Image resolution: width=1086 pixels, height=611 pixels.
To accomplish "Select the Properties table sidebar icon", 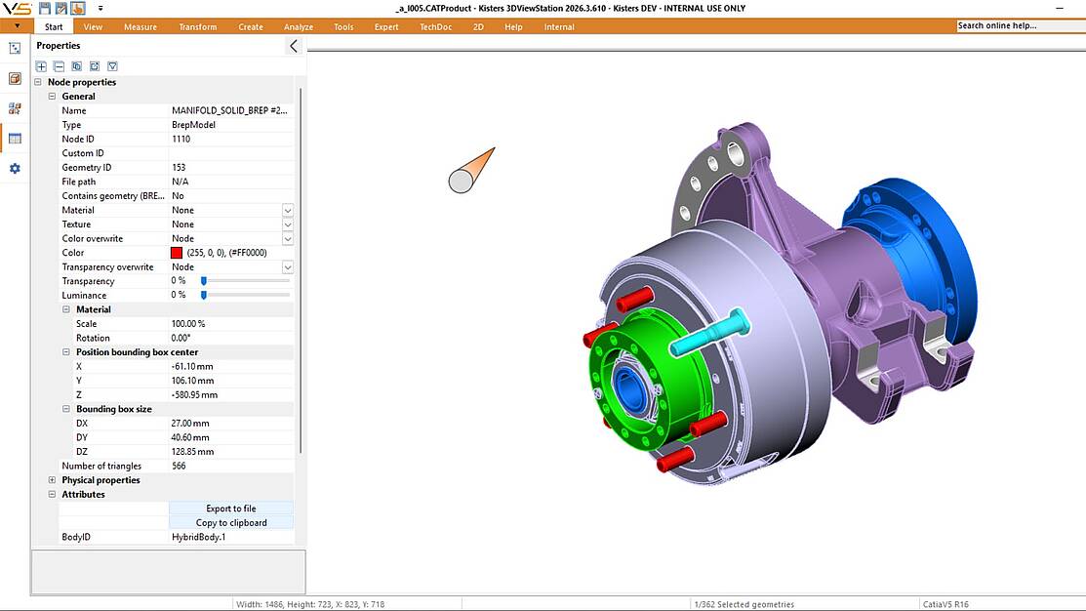I will [15, 139].
